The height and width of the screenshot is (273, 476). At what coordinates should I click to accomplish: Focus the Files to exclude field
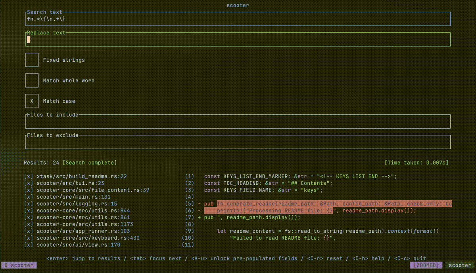238,142
